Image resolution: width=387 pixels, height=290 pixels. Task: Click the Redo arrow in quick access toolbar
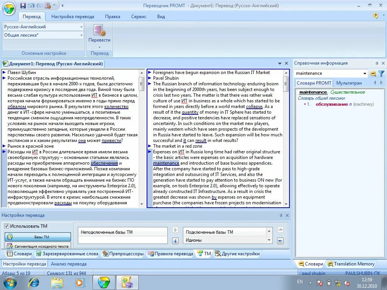tap(39, 6)
